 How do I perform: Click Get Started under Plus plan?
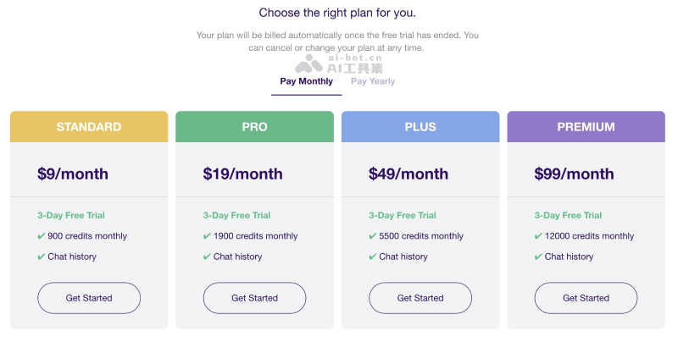[x=420, y=298]
